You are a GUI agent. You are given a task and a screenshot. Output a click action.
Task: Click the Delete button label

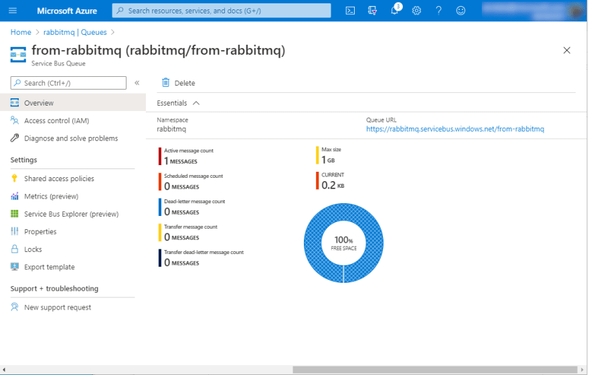tap(185, 83)
